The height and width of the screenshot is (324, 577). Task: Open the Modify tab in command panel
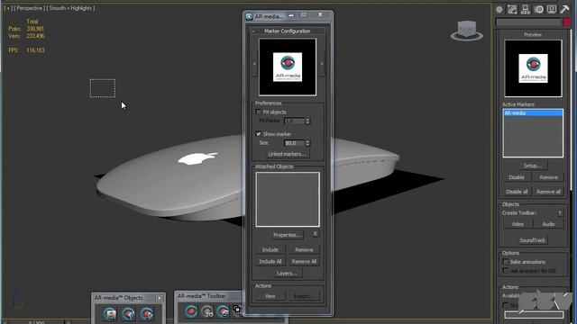(x=512, y=10)
